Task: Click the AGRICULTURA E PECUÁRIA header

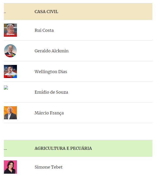Action: point(63,148)
